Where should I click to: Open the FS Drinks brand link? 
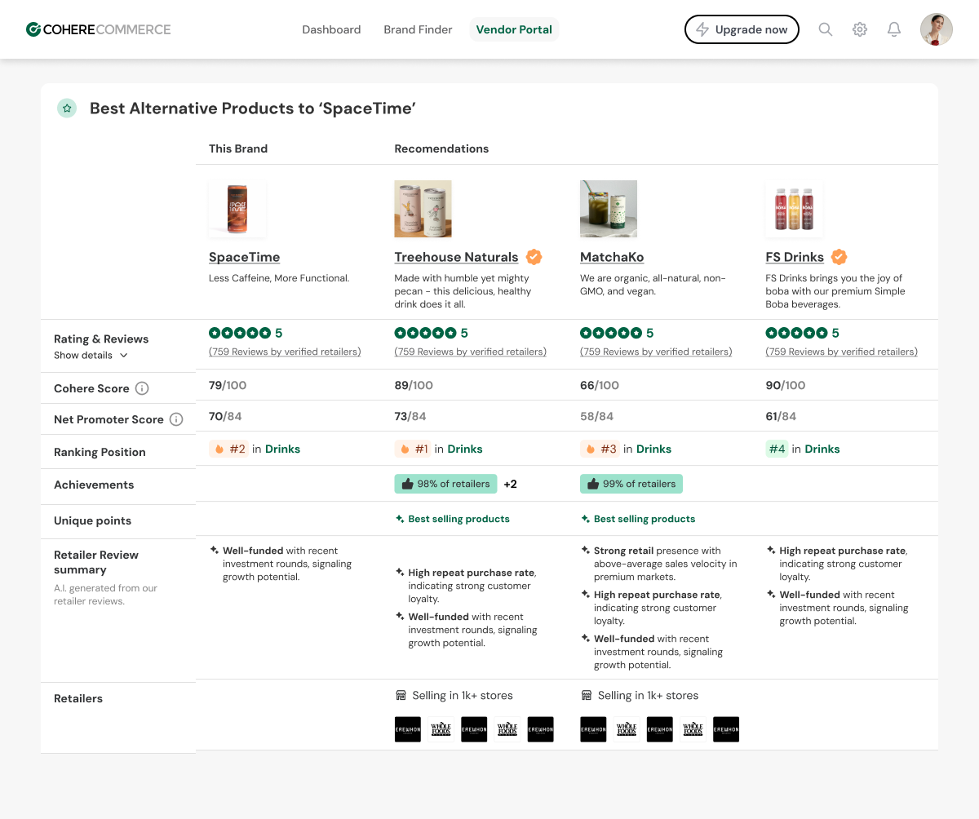tap(795, 257)
